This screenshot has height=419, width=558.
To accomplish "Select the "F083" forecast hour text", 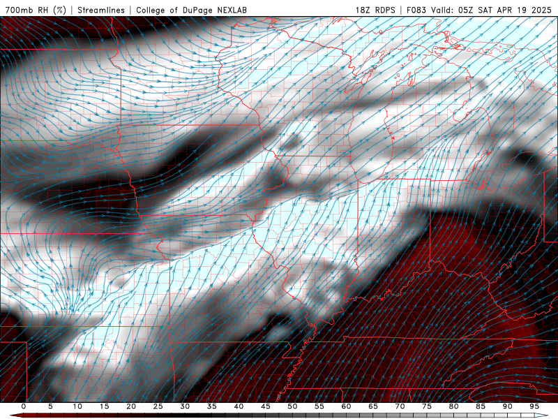I will (416, 10).
